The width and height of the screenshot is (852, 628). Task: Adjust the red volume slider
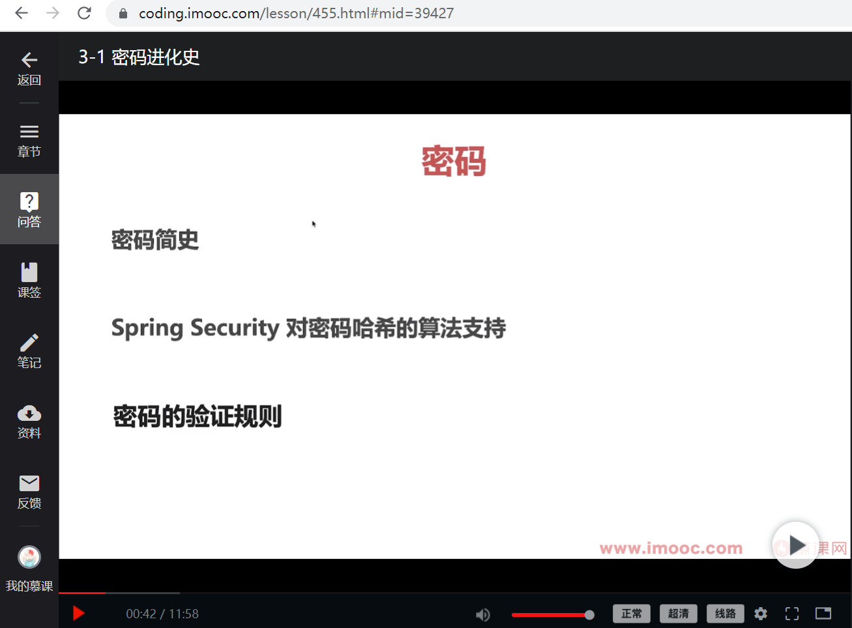[552, 615]
